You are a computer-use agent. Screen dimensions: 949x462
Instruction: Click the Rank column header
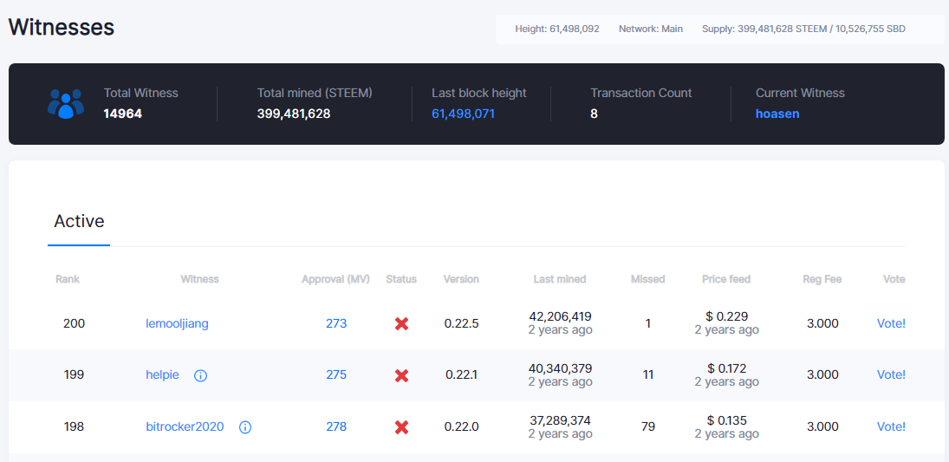[68, 279]
